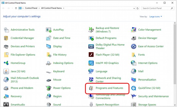Screen dimensions: 177x107
Task: Open the Indexing Options icon
Action: click(49, 63)
